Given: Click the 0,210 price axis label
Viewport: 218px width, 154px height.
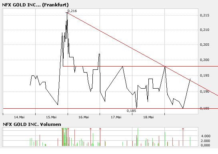Looking at the screenshot, I should point(204,30).
